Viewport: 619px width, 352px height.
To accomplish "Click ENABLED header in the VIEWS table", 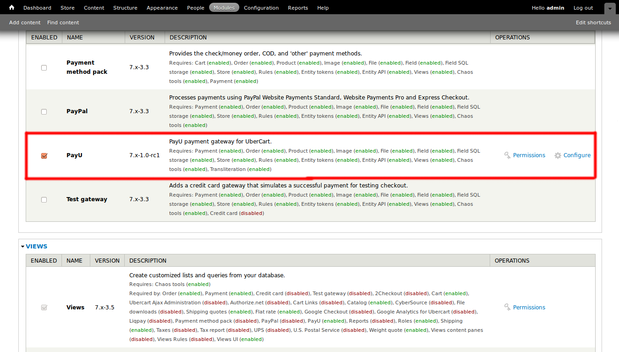I will (44, 261).
